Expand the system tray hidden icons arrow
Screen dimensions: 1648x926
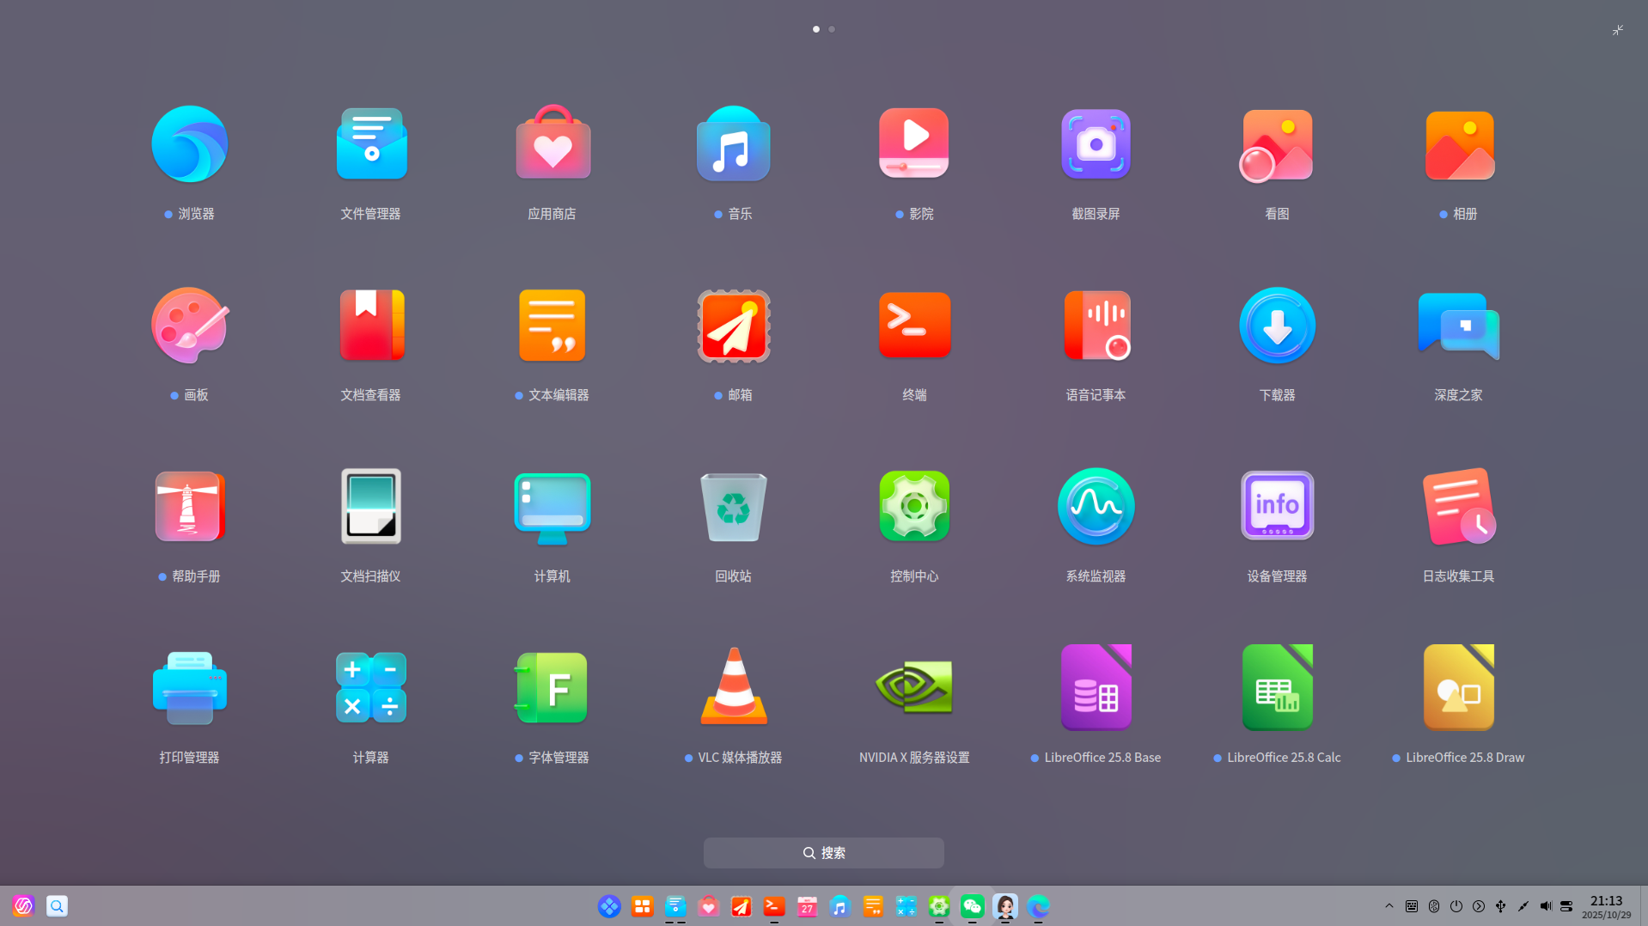pos(1389,906)
